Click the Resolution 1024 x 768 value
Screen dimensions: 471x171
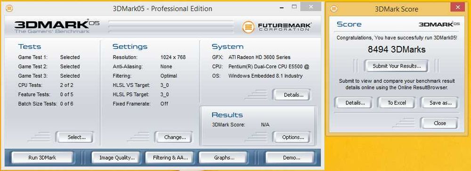pos(173,57)
